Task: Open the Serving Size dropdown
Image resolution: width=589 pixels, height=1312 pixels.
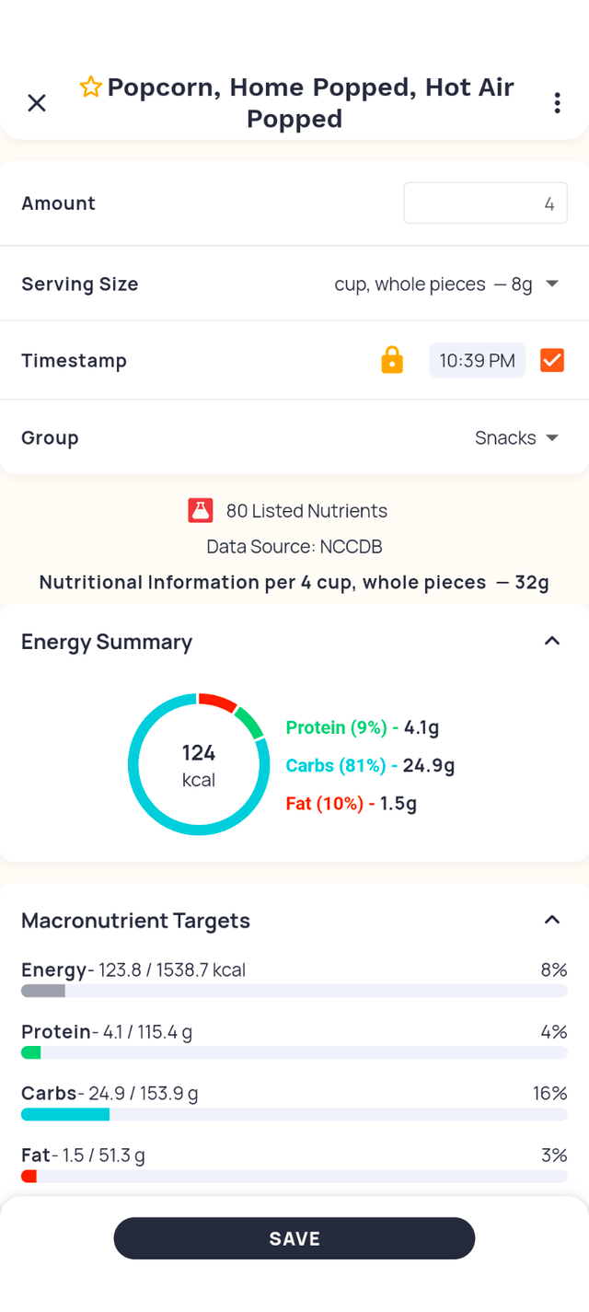Action: pos(446,284)
